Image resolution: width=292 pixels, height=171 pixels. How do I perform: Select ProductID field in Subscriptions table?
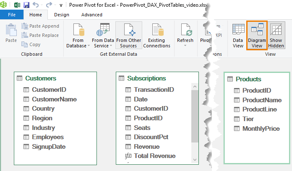[x=148, y=118]
